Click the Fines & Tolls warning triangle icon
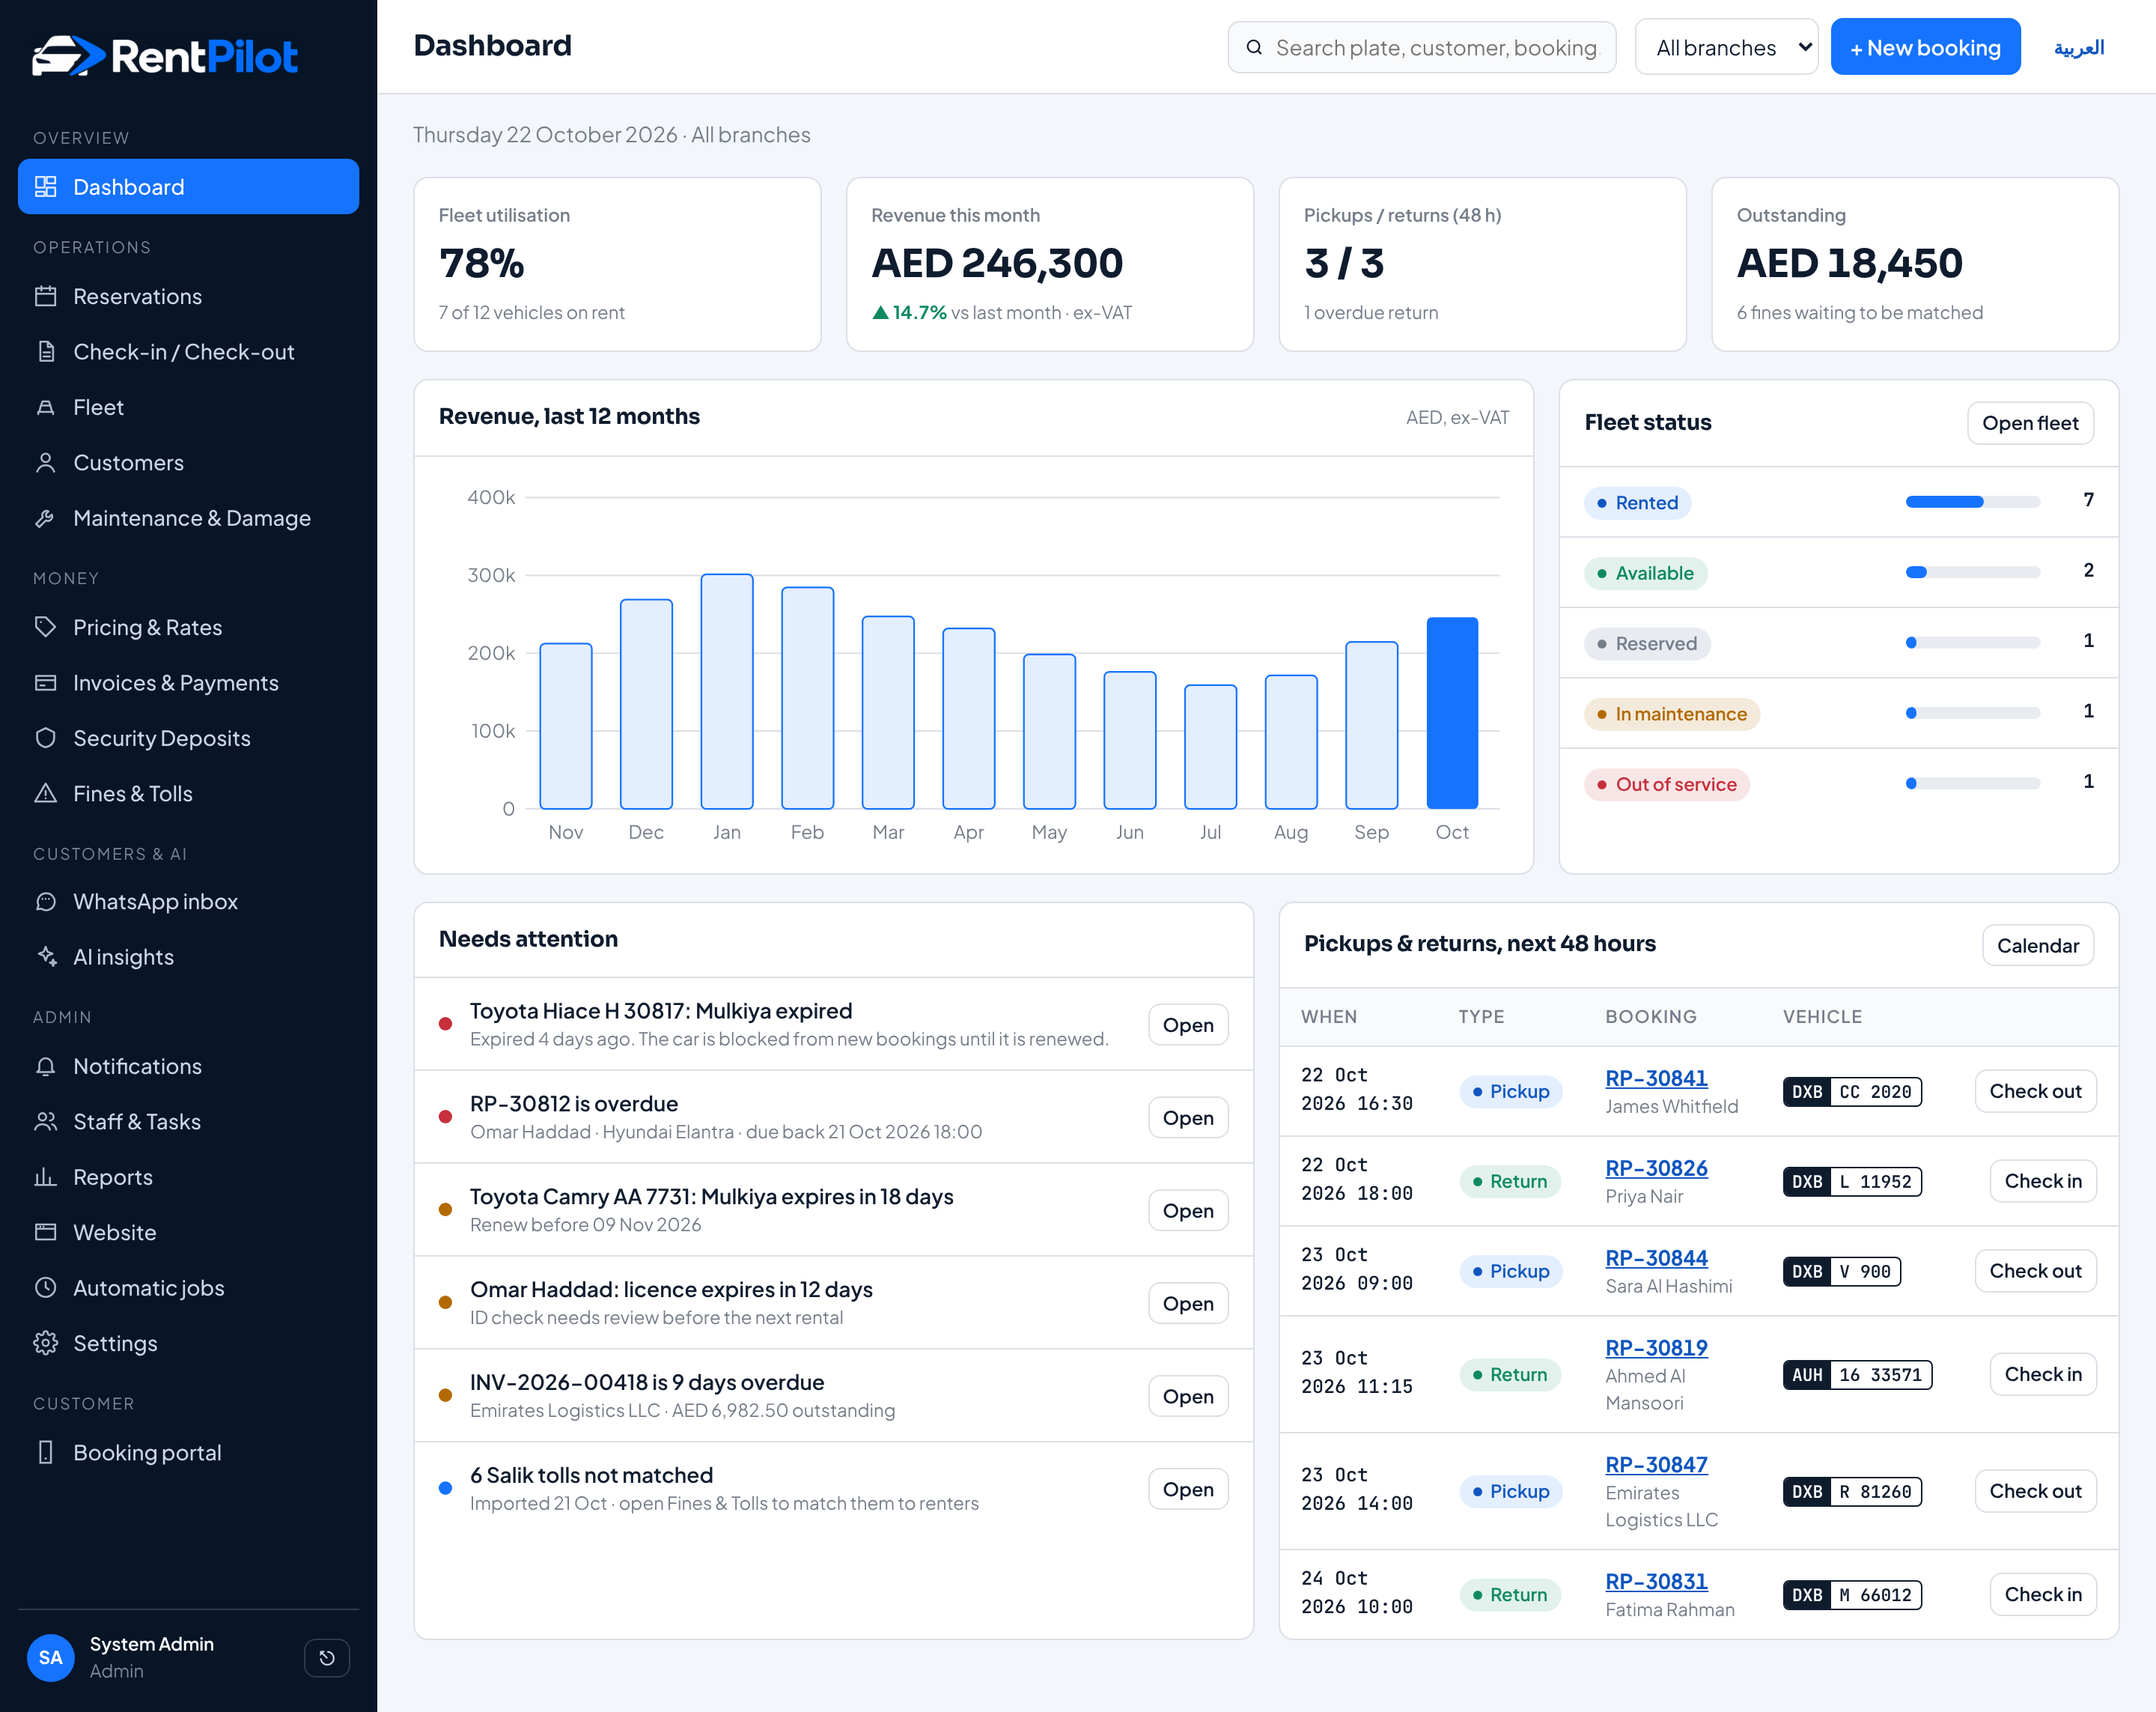 [46, 793]
